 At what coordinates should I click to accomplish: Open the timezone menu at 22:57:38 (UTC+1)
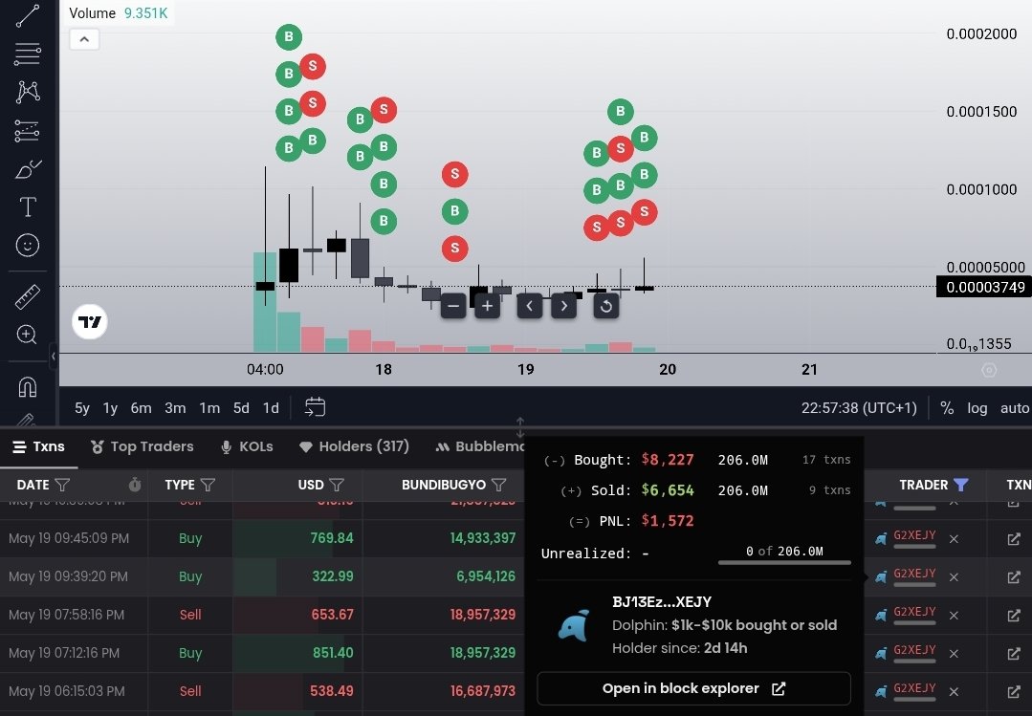(859, 408)
